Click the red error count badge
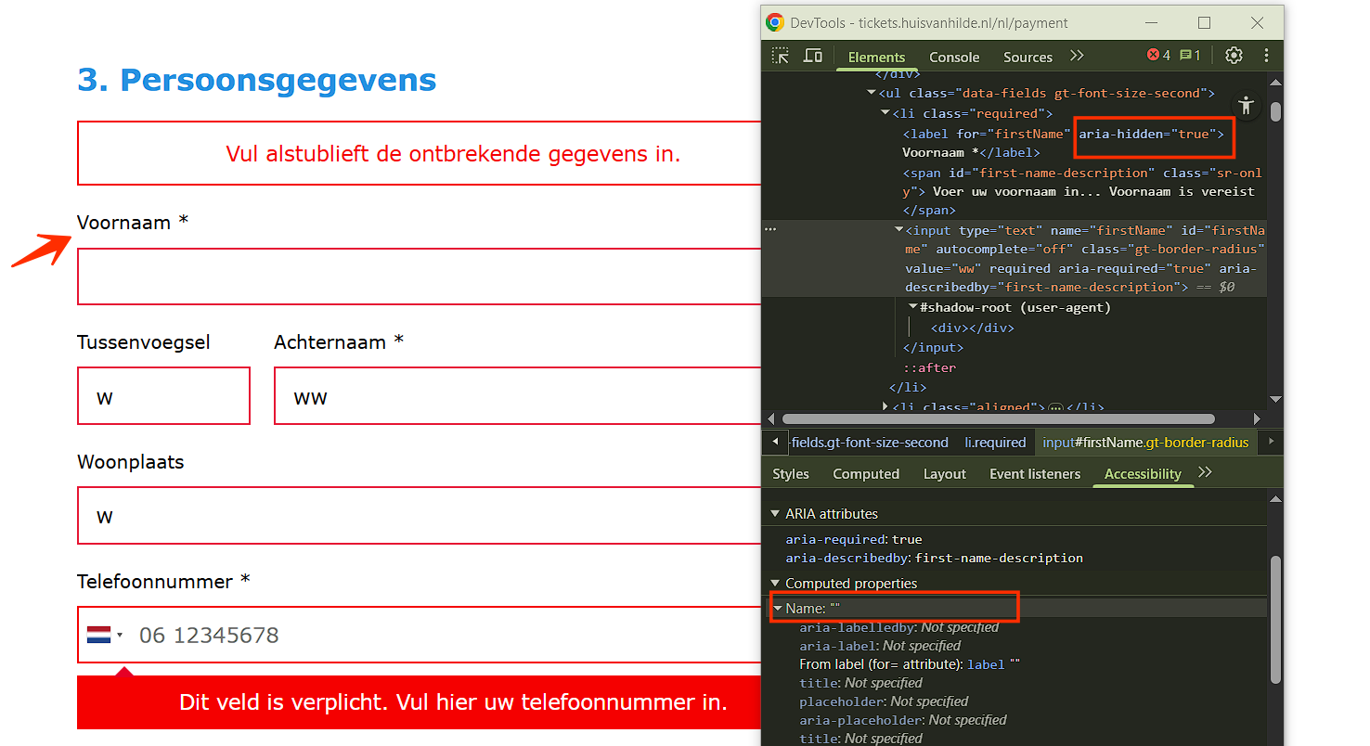1370x746 pixels. pos(1158,56)
